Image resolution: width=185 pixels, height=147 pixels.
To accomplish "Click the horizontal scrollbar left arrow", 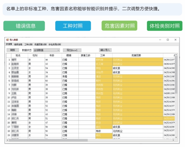I will point(8,140).
